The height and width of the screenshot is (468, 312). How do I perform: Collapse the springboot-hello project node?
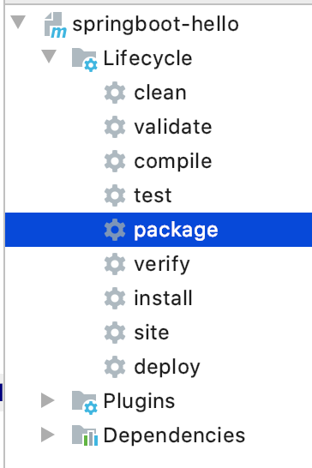tap(18, 22)
